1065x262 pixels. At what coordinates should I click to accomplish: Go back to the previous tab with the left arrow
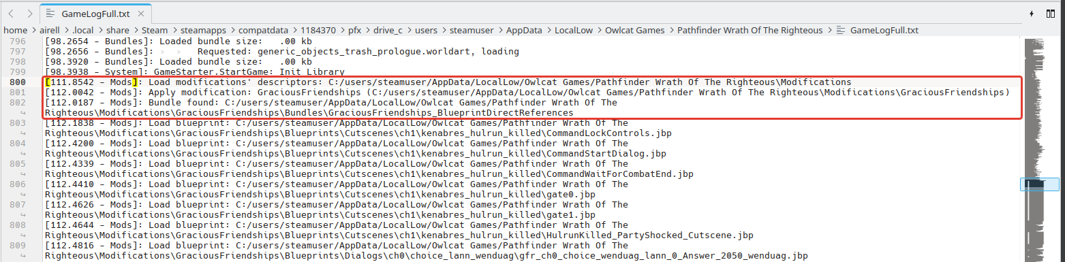tap(12, 14)
